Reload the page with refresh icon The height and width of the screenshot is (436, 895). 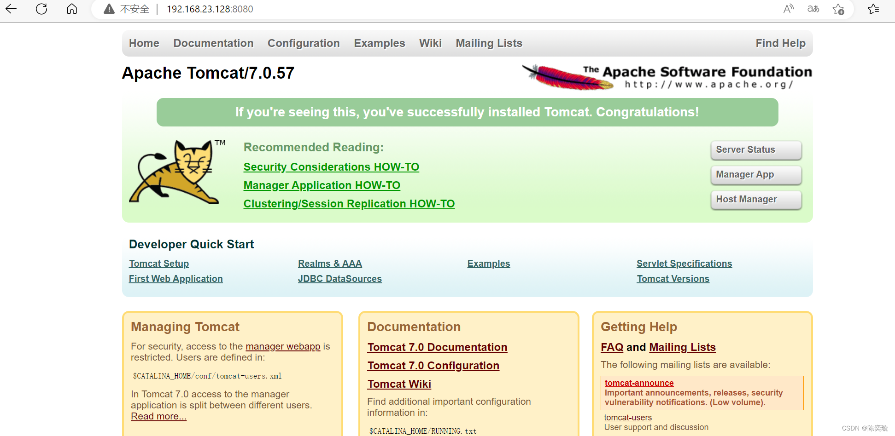coord(41,9)
